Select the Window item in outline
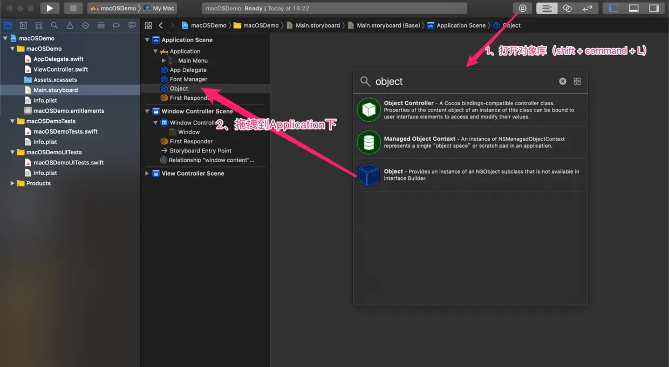This screenshot has width=669, height=367. pyautogui.click(x=189, y=132)
